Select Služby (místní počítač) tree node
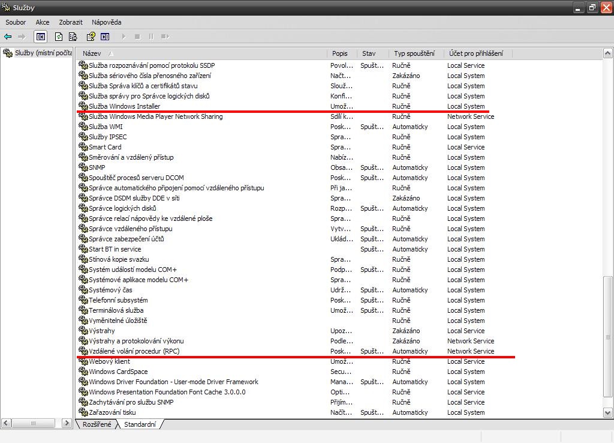 [x=38, y=53]
